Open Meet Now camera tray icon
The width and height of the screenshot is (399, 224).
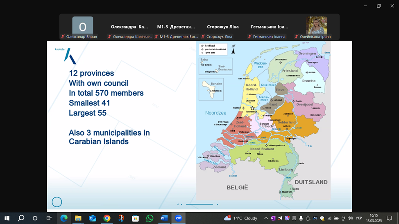(x=343, y=218)
